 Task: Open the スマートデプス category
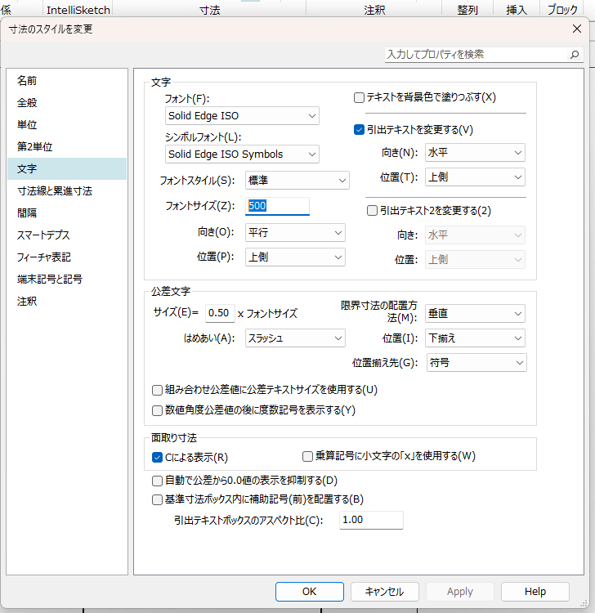[67, 235]
